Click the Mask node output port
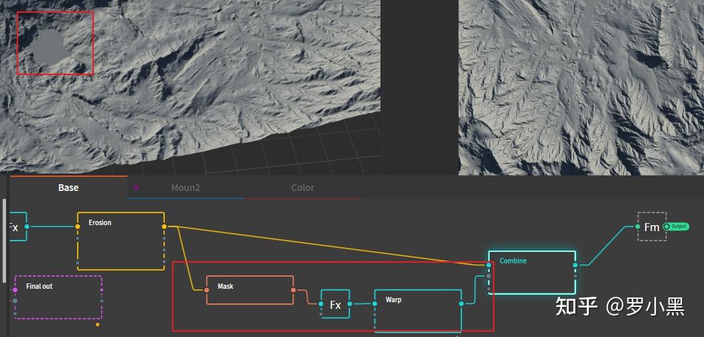Viewport: 704px width, 337px height. tap(293, 290)
